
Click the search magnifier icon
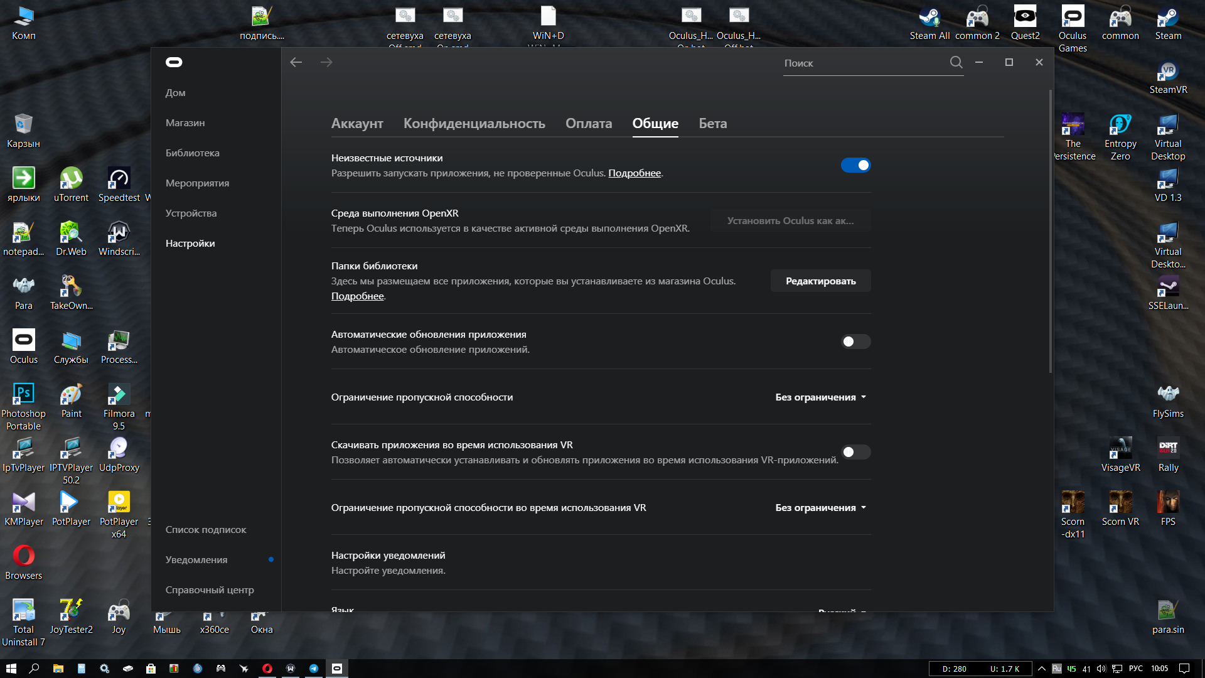coord(956,62)
